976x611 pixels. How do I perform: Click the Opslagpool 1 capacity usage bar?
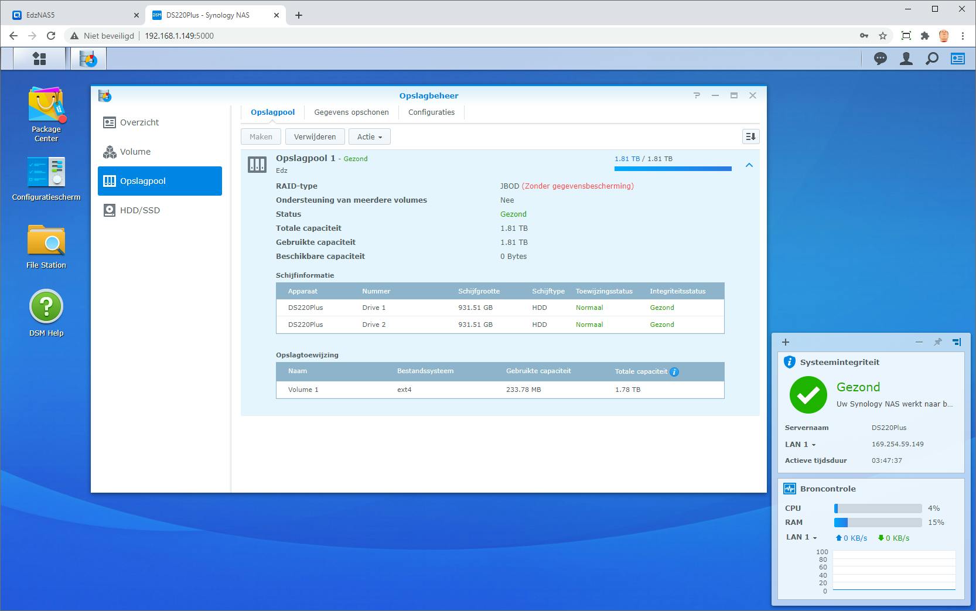point(673,169)
